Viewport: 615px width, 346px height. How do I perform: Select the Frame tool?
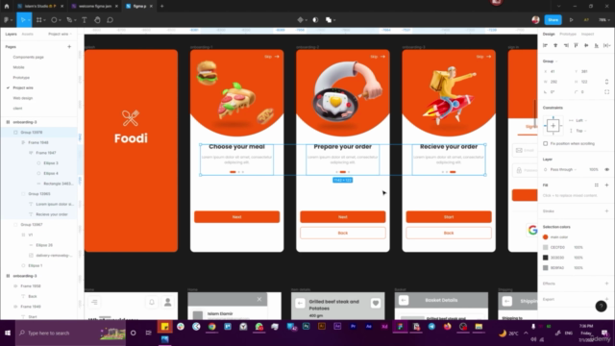point(38,20)
